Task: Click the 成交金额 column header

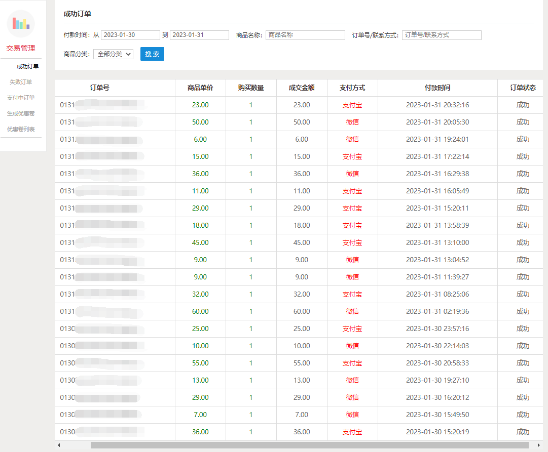Action: [302, 88]
